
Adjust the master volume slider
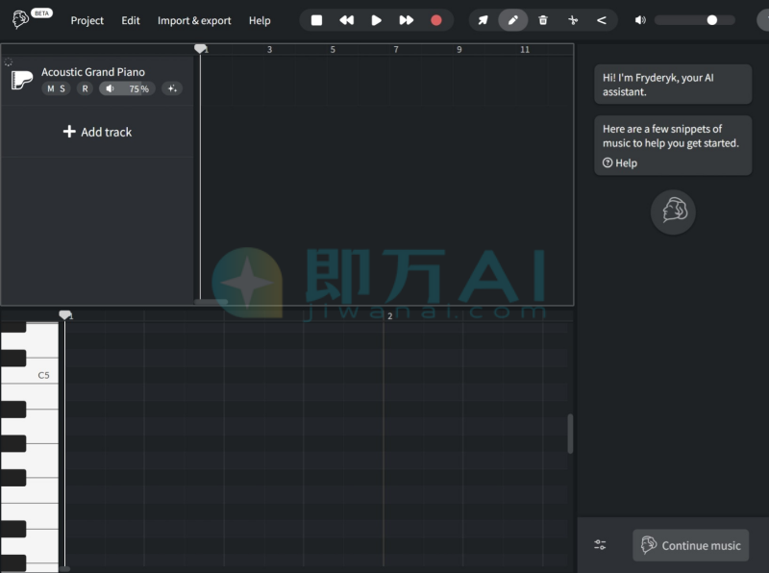711,20
